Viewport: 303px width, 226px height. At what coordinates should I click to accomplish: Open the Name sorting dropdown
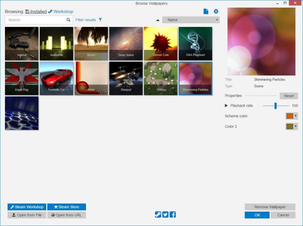[191, 19]
